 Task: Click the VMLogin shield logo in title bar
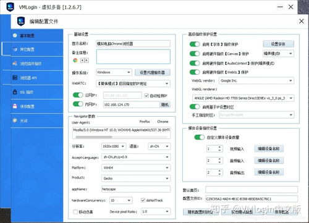coord(10,7)
